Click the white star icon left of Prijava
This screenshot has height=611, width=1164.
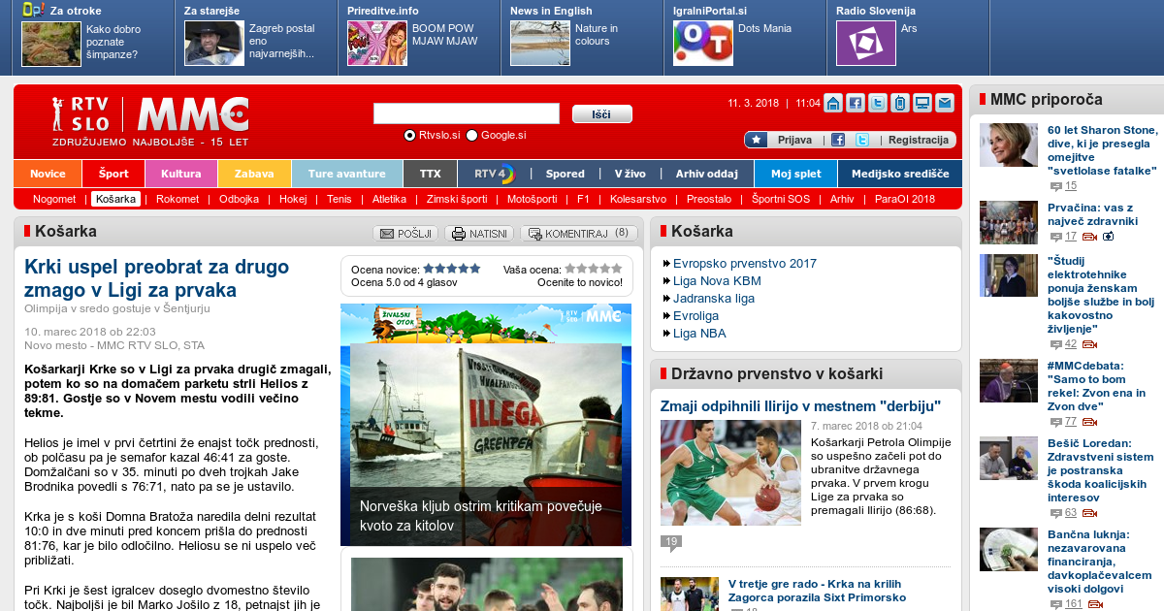point(757,140)
